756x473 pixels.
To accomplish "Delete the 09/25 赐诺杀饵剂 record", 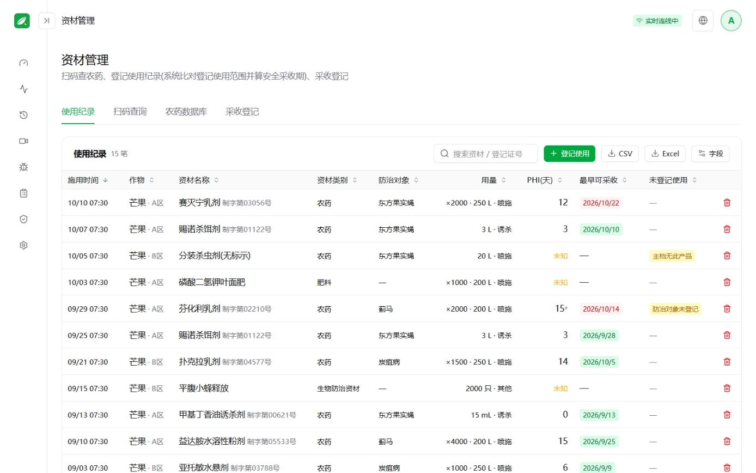I will tap(727, 335).
